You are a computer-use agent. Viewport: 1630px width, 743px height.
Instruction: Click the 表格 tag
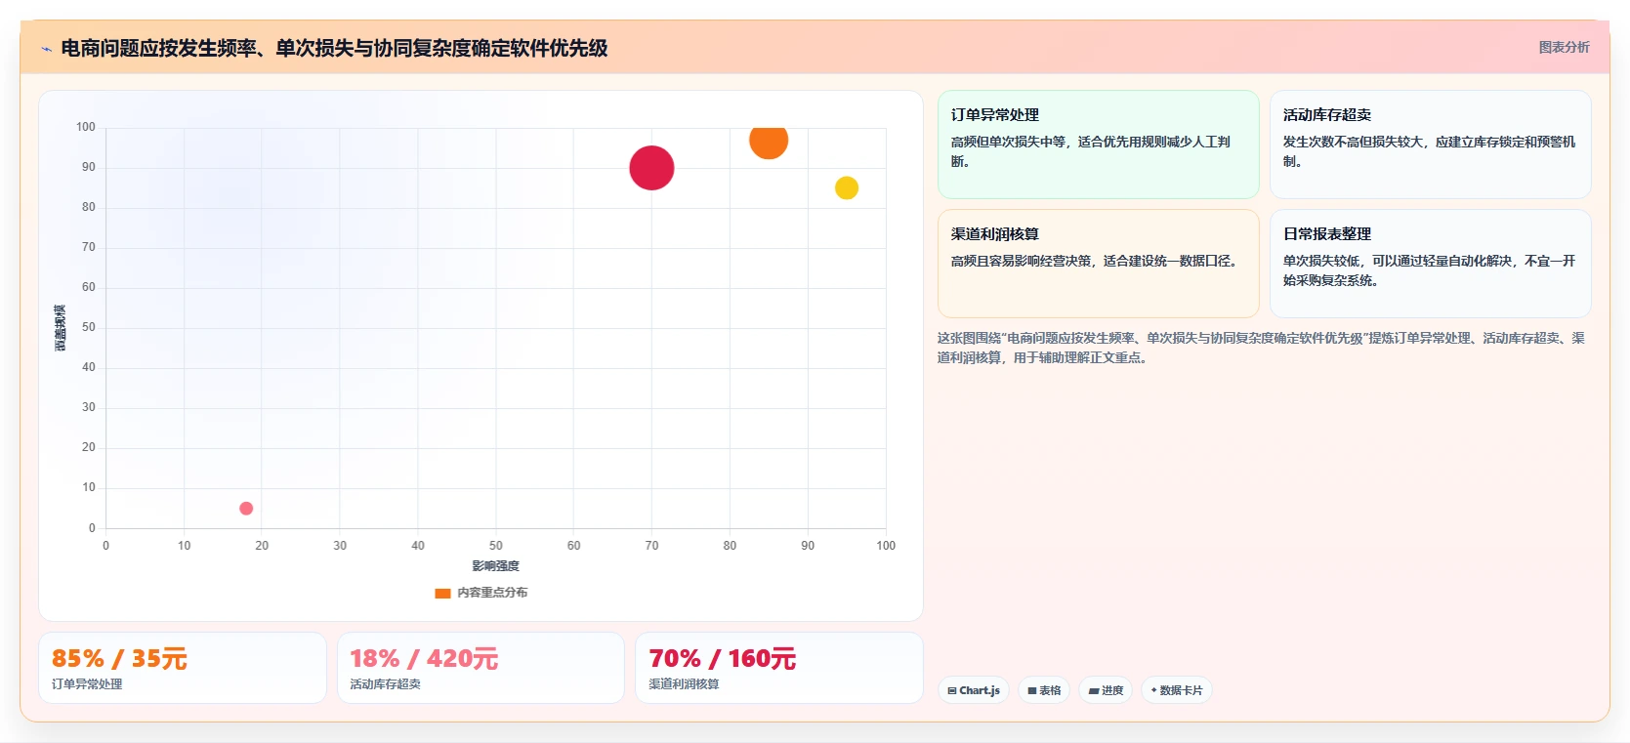(x=1044, y=690)
